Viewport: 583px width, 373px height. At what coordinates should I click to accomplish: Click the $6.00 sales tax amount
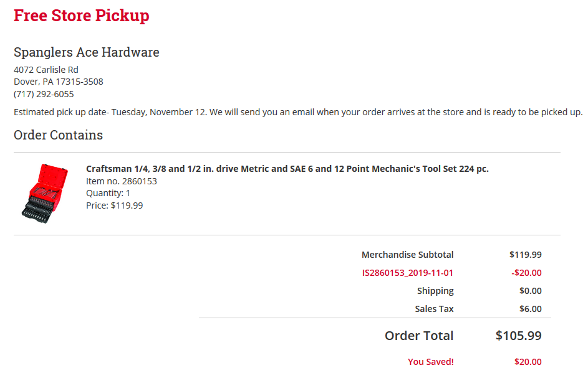(x=530, y=309)
